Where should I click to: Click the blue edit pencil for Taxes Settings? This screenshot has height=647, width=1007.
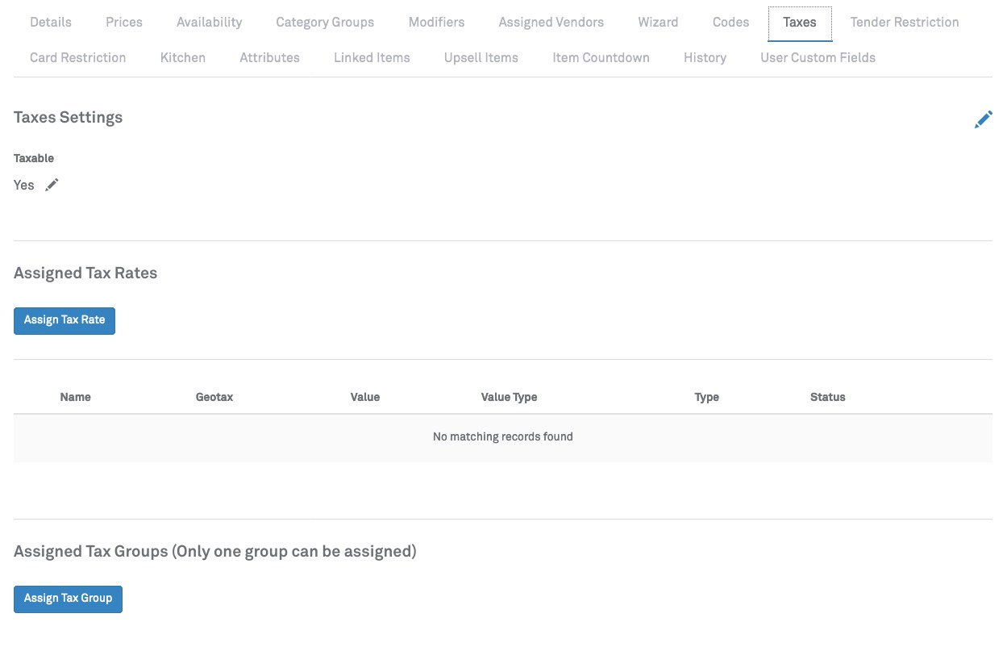983,120
